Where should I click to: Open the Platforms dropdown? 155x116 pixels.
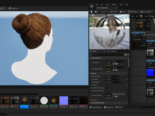(14, 8)
